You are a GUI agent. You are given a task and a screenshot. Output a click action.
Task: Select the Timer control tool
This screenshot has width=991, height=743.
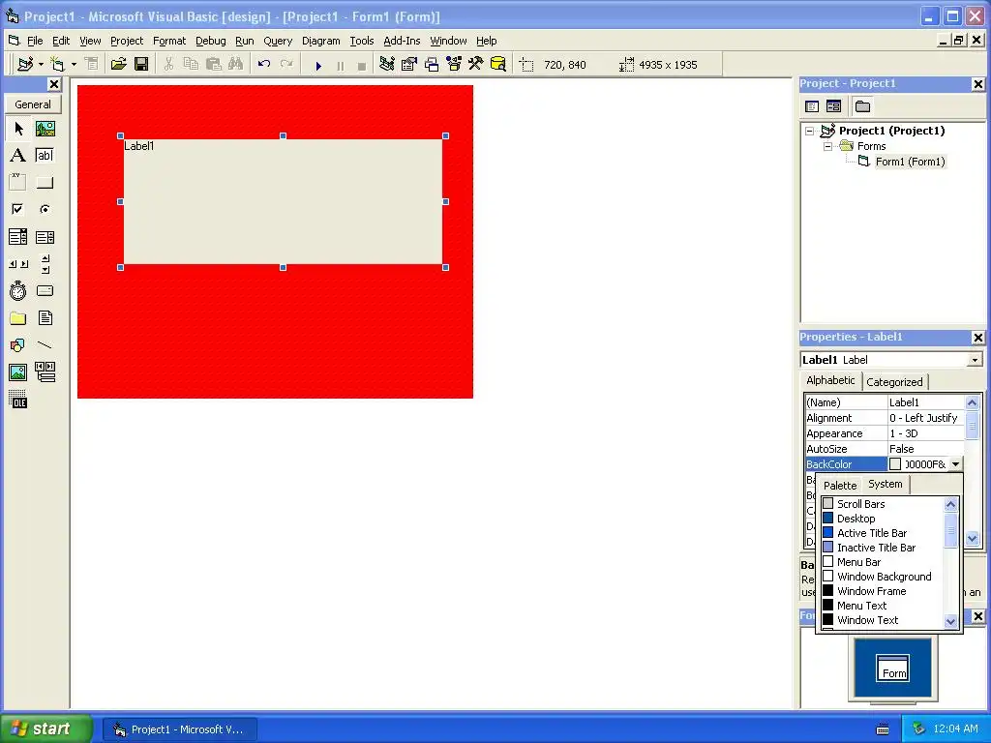coord(18,291)
